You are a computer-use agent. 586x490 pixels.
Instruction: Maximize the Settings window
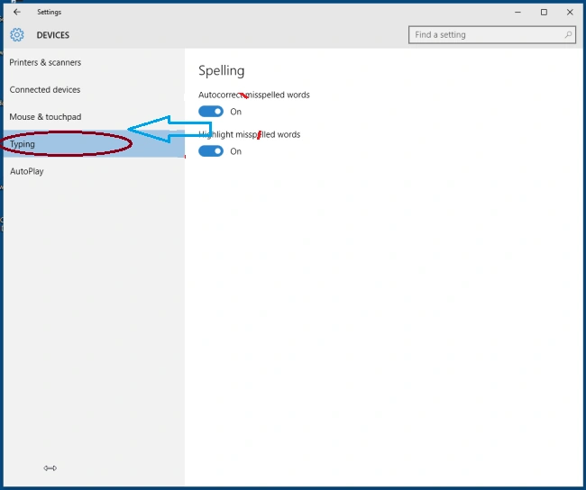544,12
